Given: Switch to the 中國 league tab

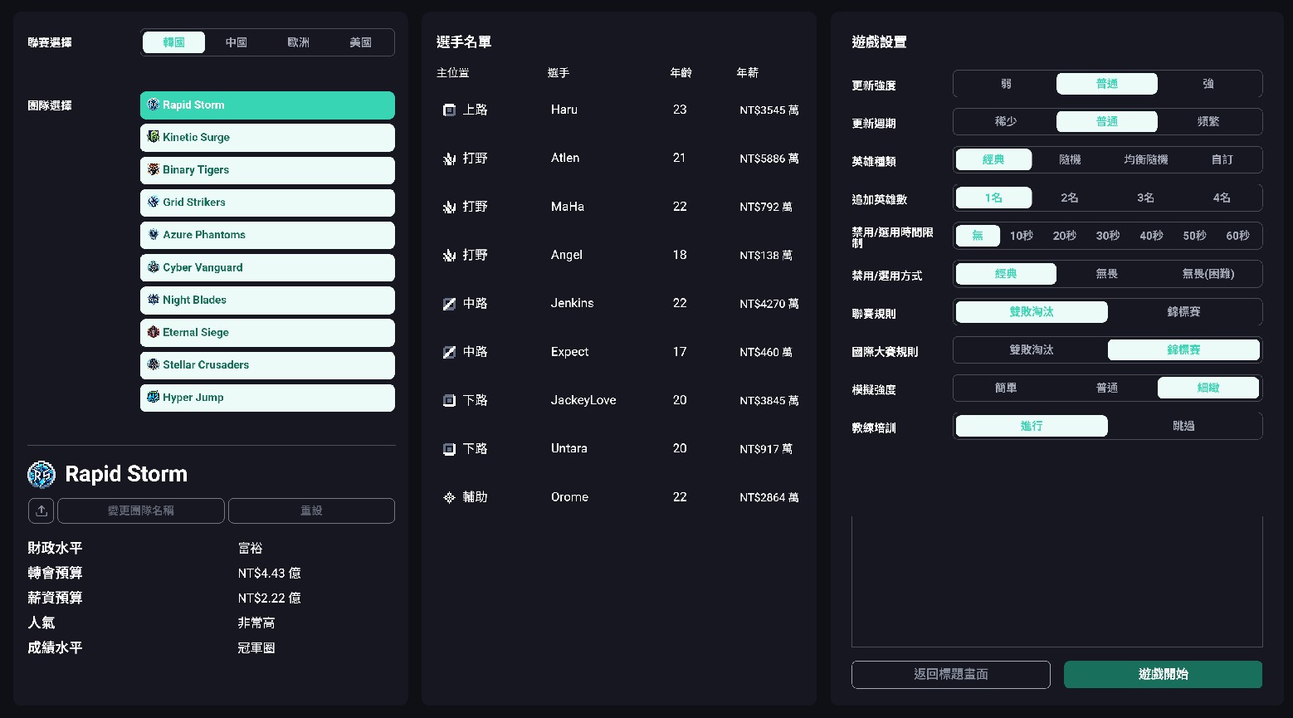Looking at the screenshot, I should coord(237,42).
